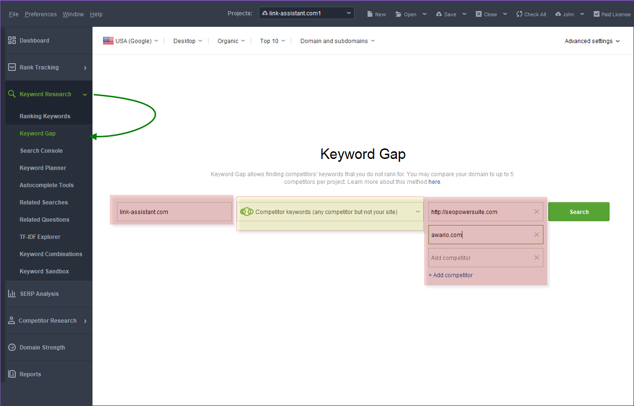
Task: Open the Competitor Research module
Action: tap(47, 320)
